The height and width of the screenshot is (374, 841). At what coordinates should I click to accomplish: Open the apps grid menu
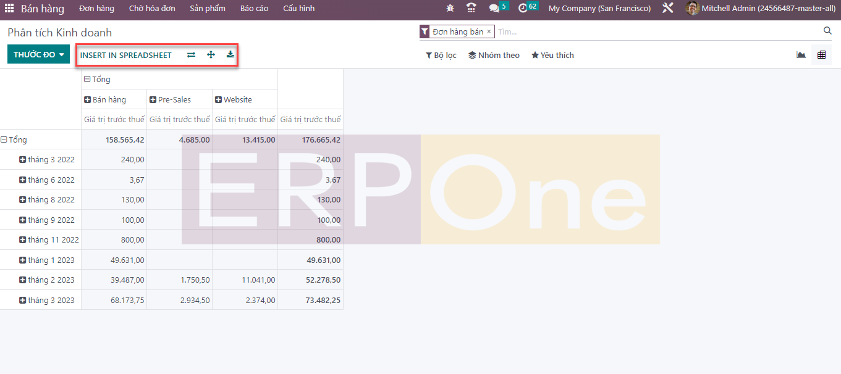coord(9,9)
